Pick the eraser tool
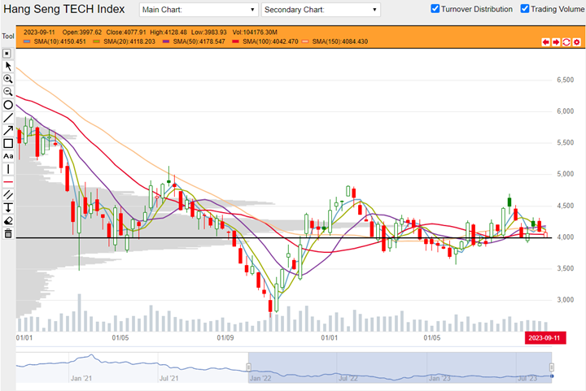The height and width of the screenshot is (391, 586). pos(8,220)
